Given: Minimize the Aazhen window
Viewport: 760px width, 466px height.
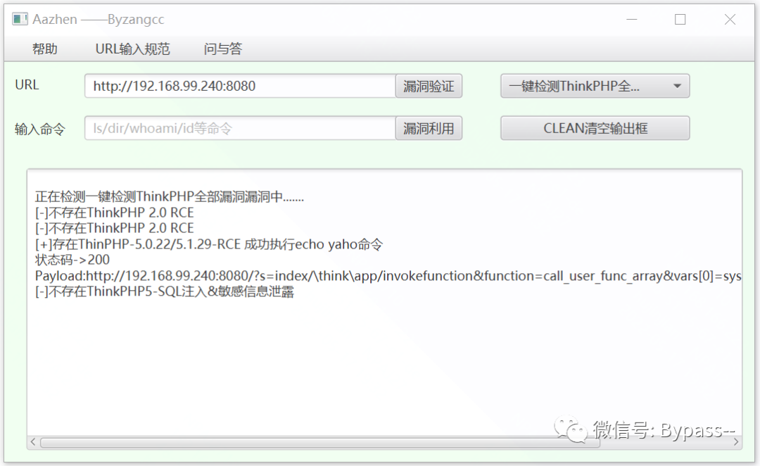Looking at the screenshot, I should tap(631, 20).
